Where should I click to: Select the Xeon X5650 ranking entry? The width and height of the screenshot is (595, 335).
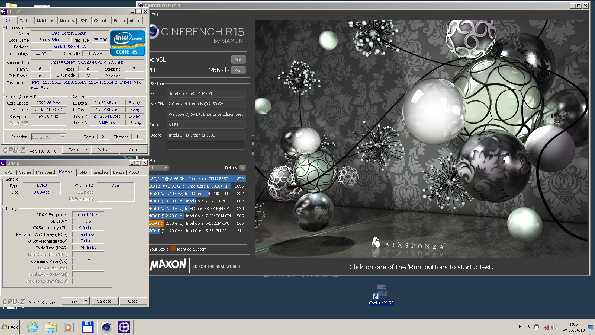pyautogui.click(x=197, y=179)
